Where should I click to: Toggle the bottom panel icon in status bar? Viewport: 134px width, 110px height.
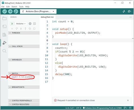click(x=130, y=108)
